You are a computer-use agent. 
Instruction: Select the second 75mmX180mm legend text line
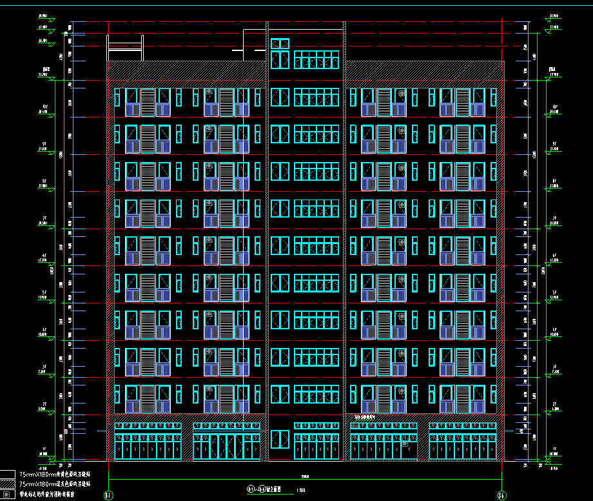click(x=55, y=484)
